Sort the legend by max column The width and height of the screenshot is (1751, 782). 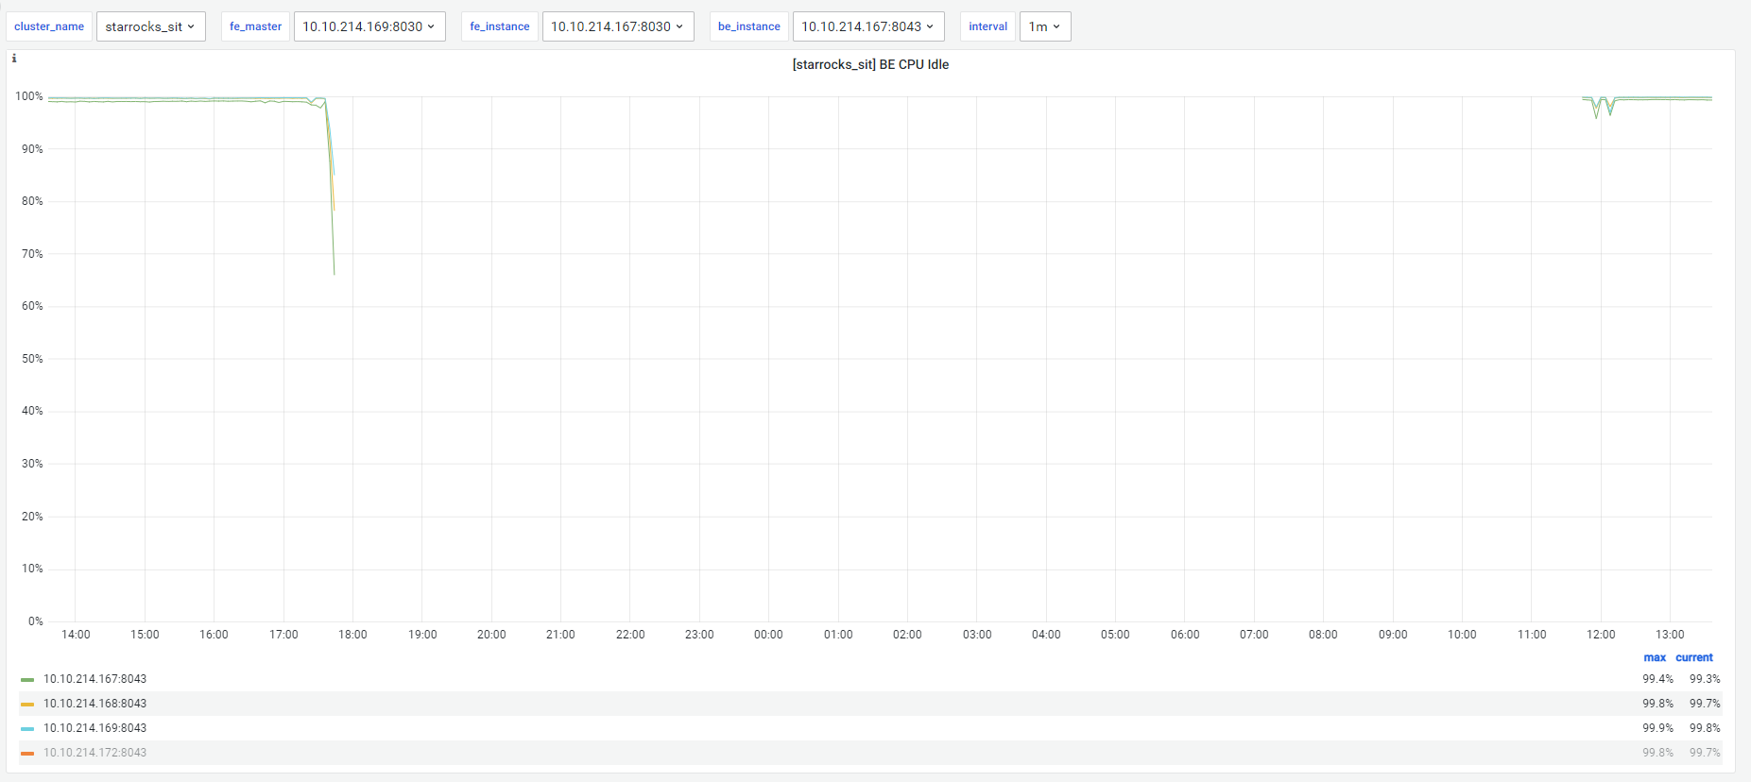pos(1654,657)
